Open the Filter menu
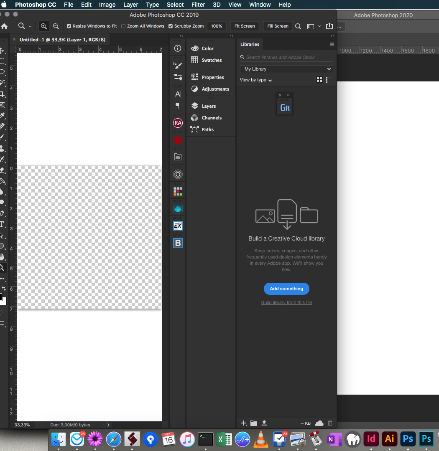The image size is (439, 451). [x=198, y=5]
